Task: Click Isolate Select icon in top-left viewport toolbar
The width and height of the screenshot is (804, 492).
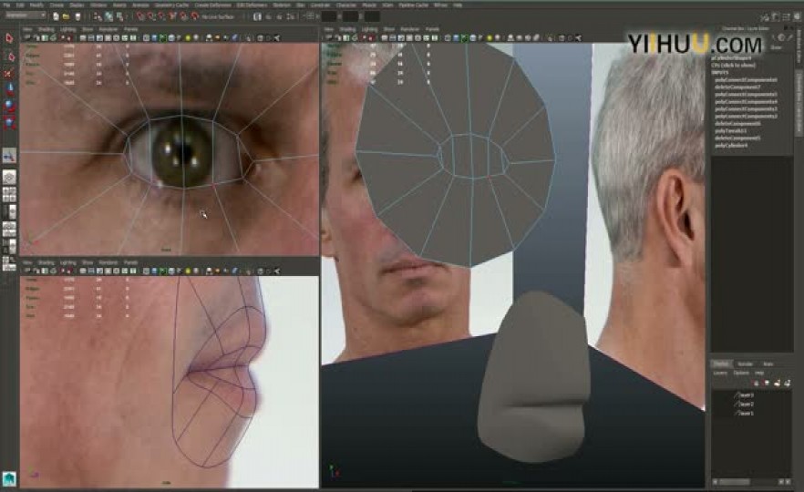Action: click(248, 38)
